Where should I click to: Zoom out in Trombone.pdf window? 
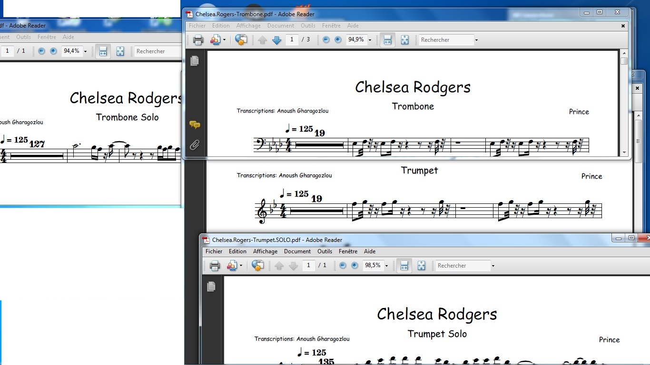click(x=326, y=40)
